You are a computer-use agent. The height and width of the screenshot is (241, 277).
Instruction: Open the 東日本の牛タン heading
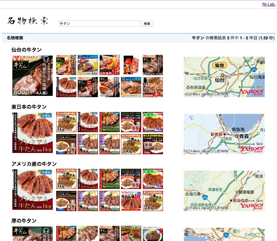click(29, 107)
